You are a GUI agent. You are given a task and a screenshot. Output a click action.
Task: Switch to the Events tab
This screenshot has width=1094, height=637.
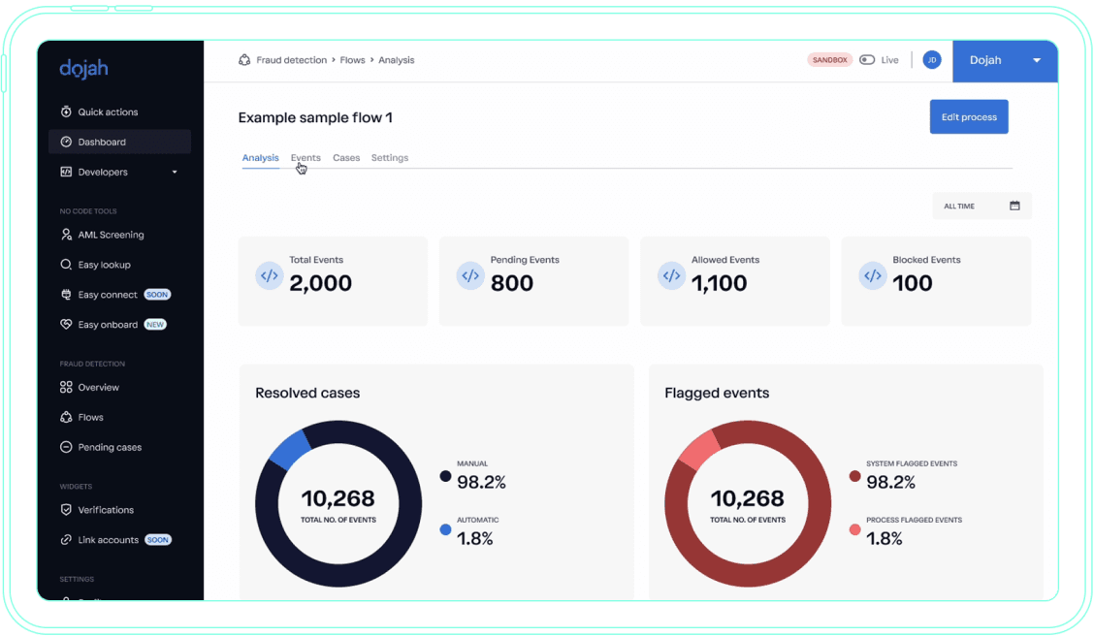pos(306,157)
